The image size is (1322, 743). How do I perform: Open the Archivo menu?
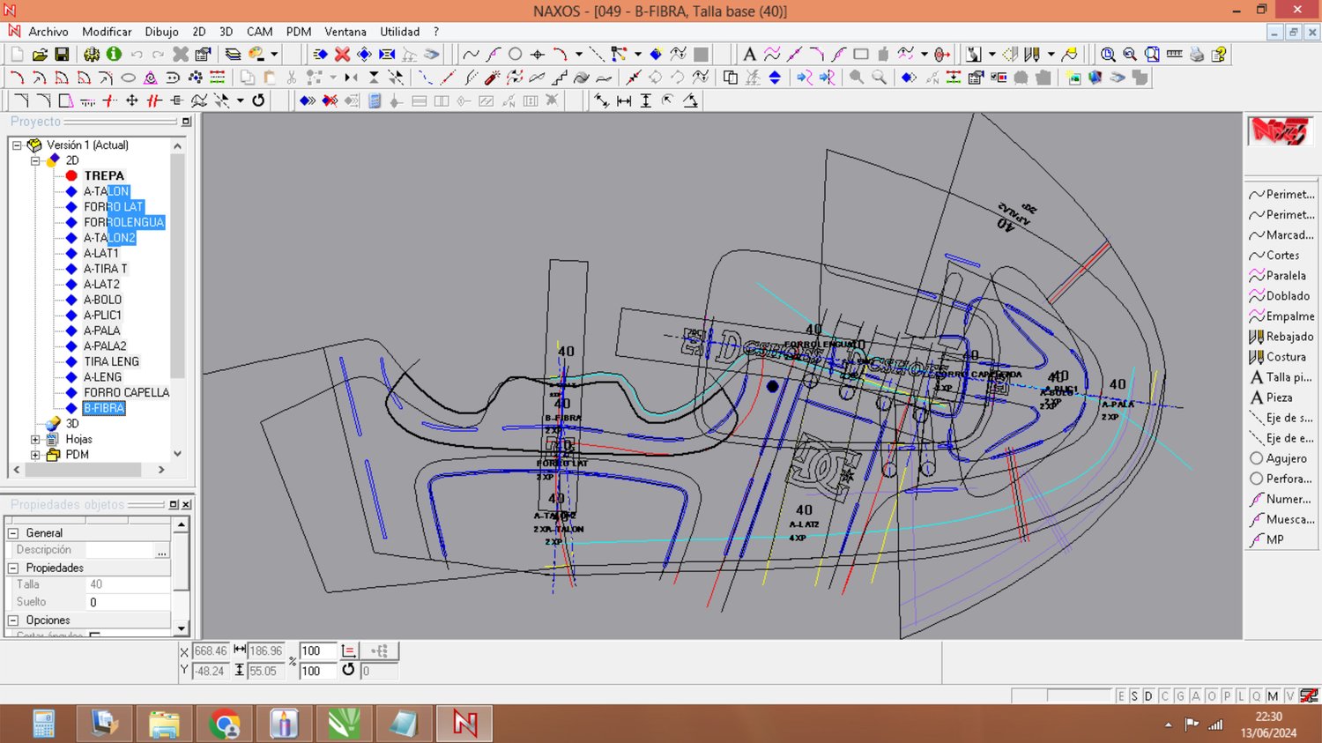click(x=48, y=32)
